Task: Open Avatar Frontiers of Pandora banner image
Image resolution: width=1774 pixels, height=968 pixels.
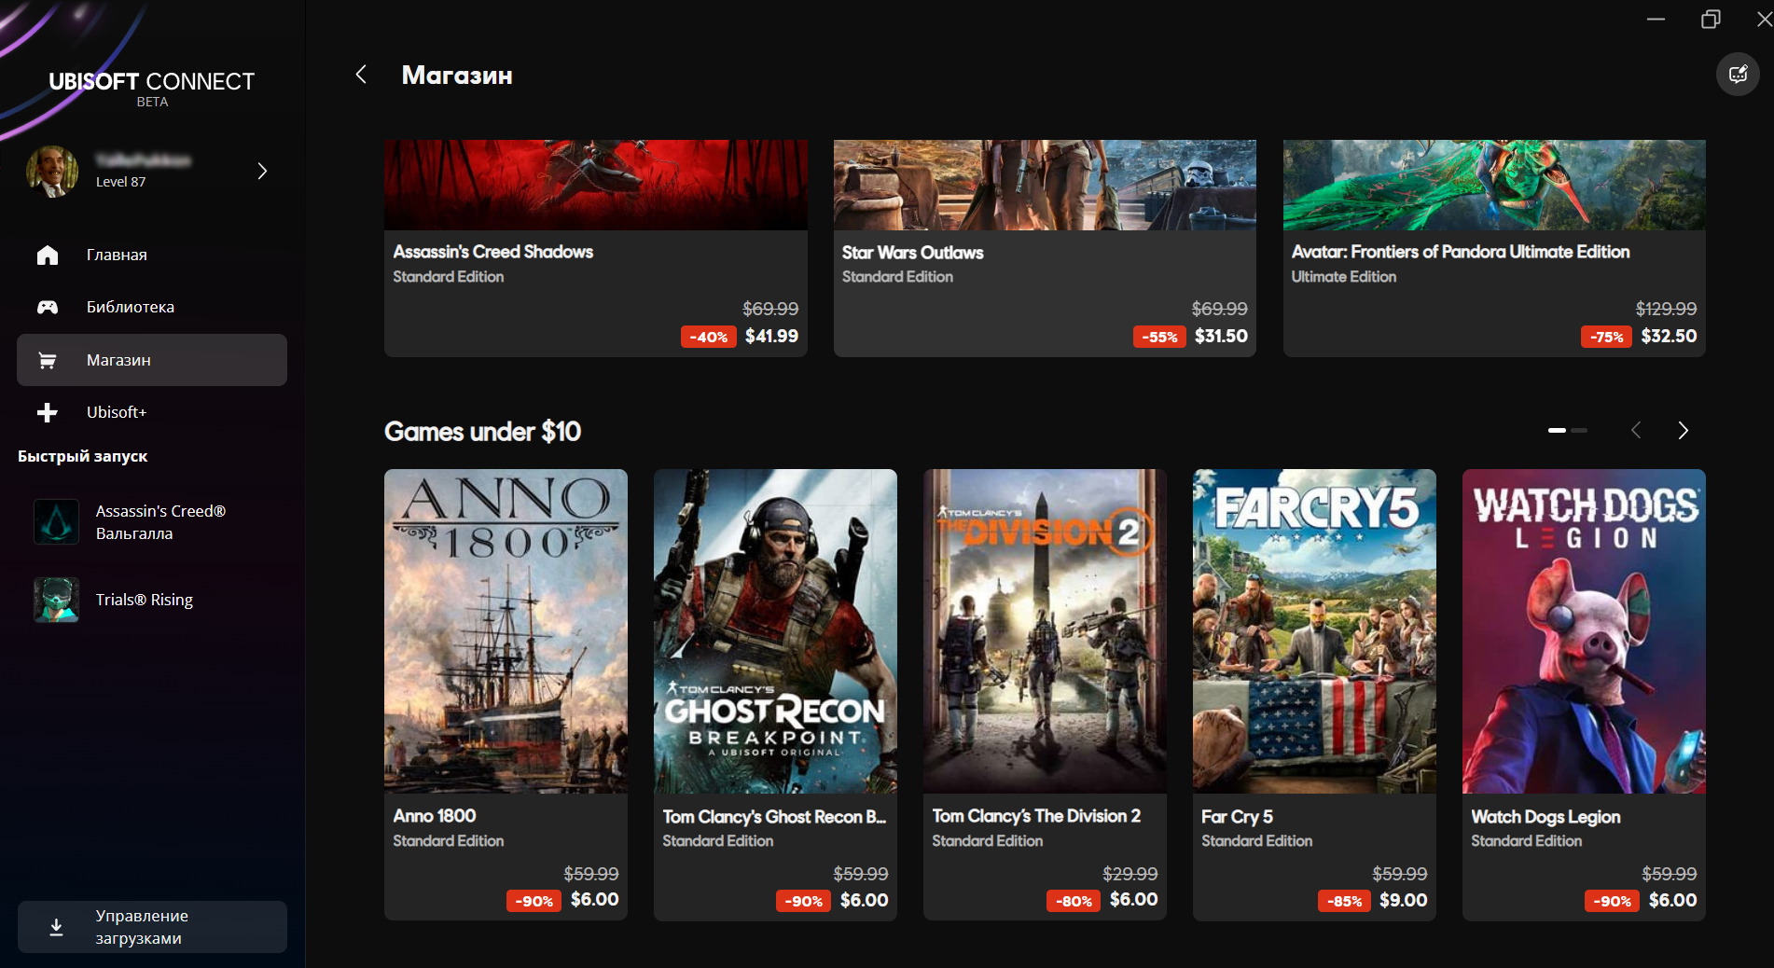Action: click(x=1494, y=185)
